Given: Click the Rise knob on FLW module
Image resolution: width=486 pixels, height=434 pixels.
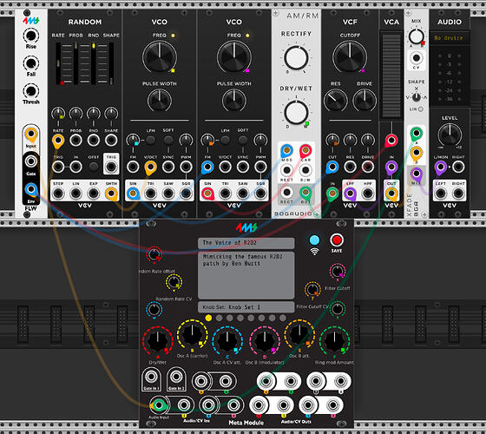Looking at the screenshot, I should click(x=30, y=36).
